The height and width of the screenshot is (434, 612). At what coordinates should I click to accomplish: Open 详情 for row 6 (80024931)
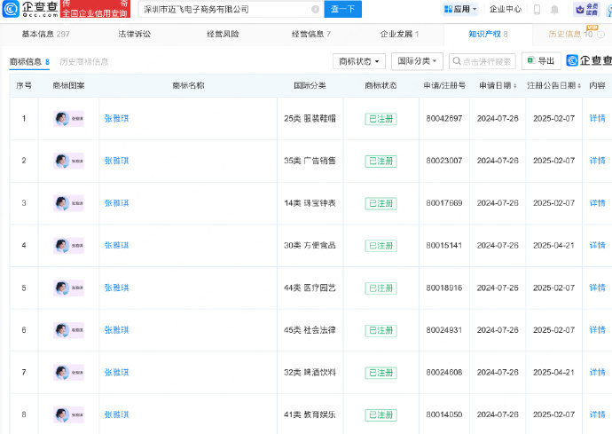tap(597, 330)
